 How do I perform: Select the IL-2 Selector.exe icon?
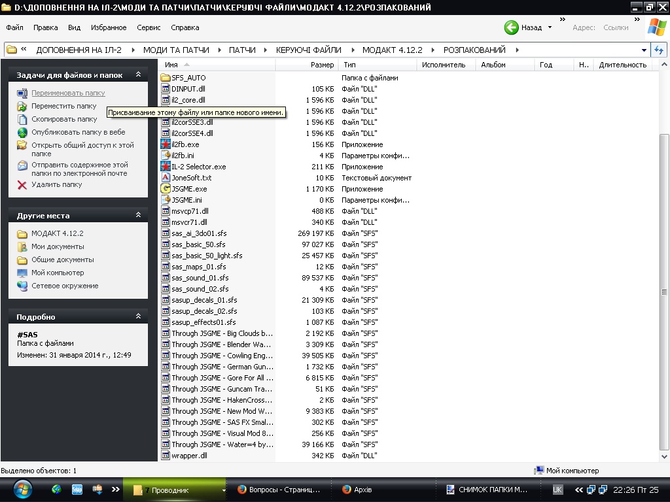click(166, 167)
